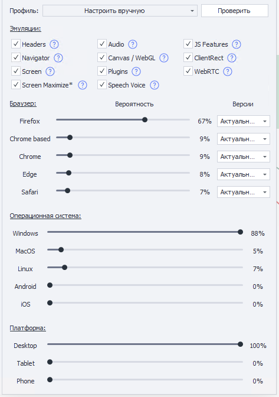Screen dimensions: 279x397
Task: Open the Профиль dropdown
Action: [120, 11]
